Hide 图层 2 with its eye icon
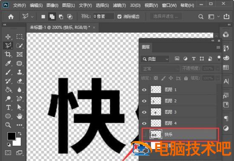The width and height of the screenshot is (234, 161). coord(144,101)
